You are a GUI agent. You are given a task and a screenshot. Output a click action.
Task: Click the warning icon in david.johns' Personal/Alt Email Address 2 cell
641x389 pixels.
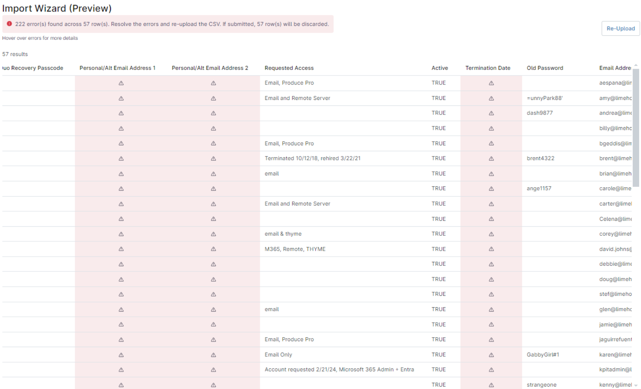click(x=214, y=249)
